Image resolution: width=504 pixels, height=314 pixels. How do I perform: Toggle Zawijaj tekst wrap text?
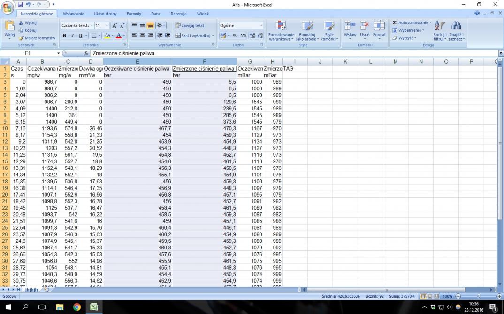[x=190, y=26]
